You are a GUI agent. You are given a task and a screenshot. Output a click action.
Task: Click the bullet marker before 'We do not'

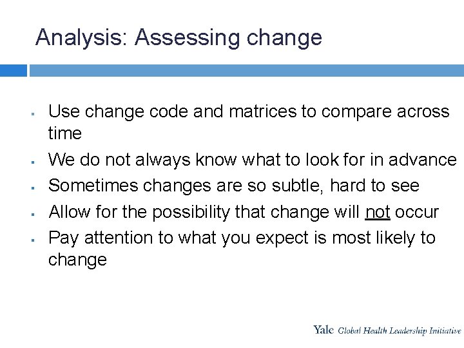33,162
